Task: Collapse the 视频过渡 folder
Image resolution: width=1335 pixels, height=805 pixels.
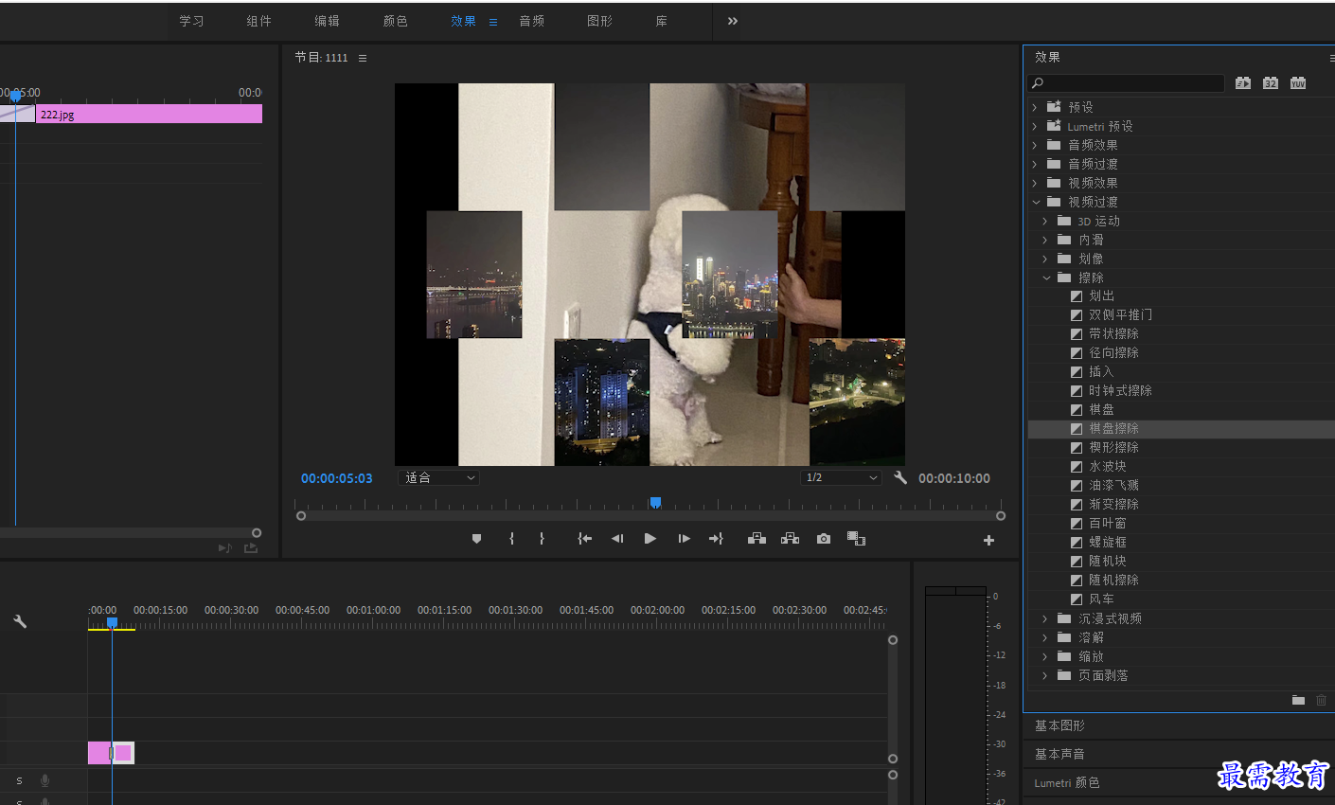Action: coord(1036,202)
